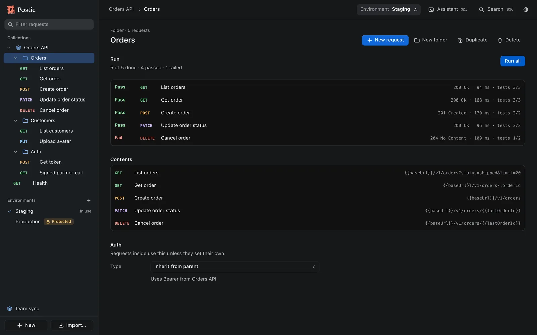Click the Update order status row in Contents
This screenshot has height=335, width=537.
(318, 211)
